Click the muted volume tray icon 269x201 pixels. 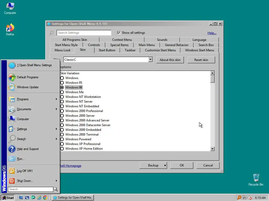click(250, 198)
